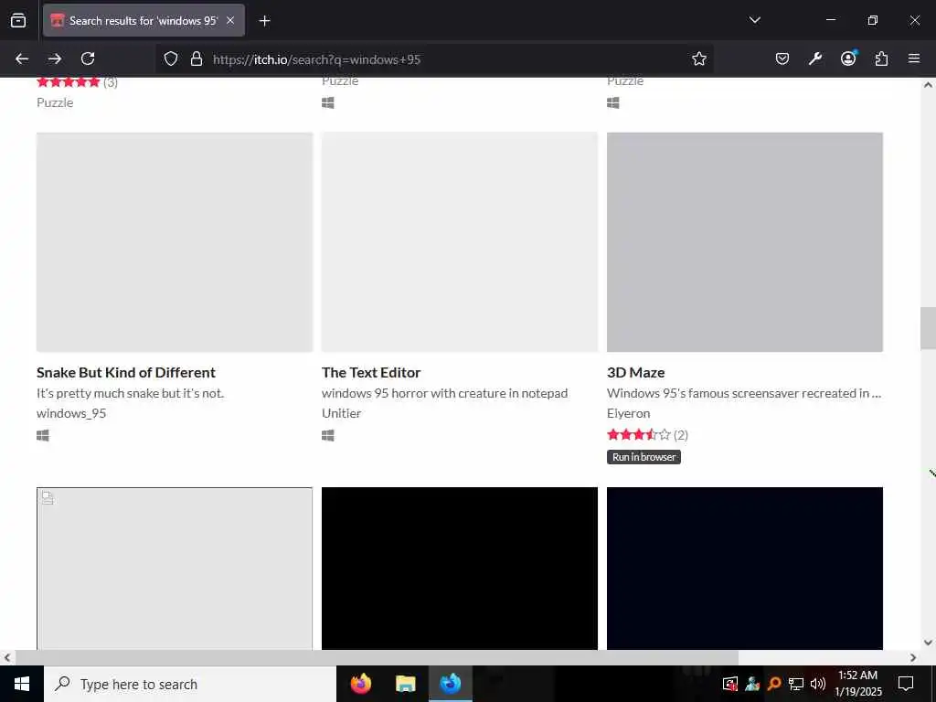Visit the windows_95 author page

tap(71, 413)
